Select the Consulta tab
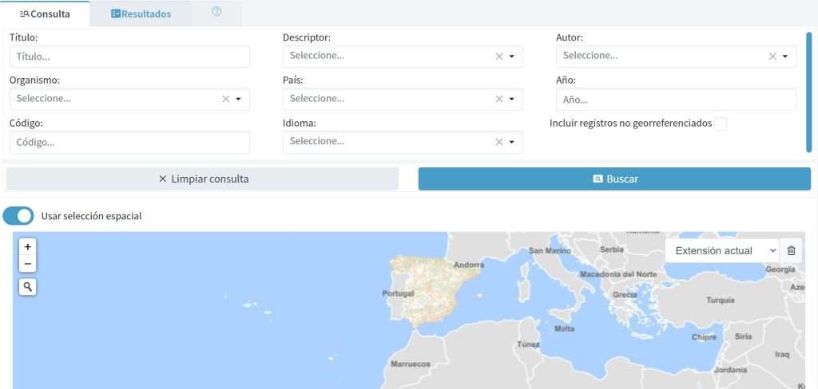Image resolution: width=818 pixels, height=389 pixels. pyautogui.click(x=45, y=14)
